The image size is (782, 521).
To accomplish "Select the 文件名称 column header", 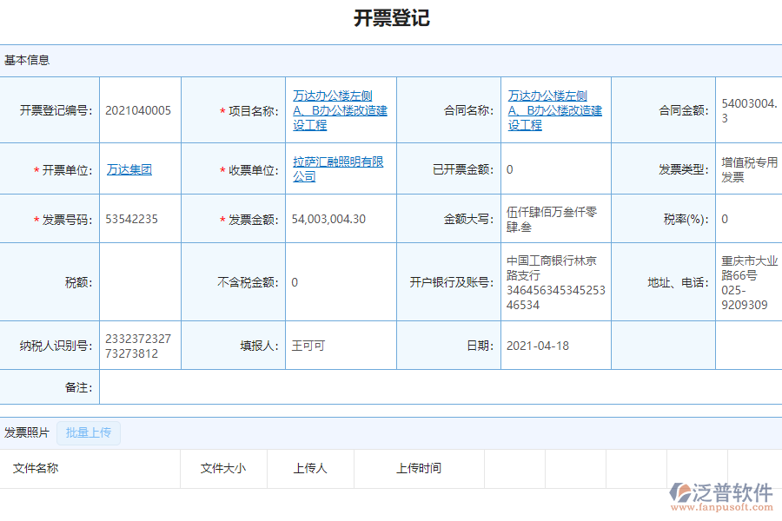I will point(38,468).
